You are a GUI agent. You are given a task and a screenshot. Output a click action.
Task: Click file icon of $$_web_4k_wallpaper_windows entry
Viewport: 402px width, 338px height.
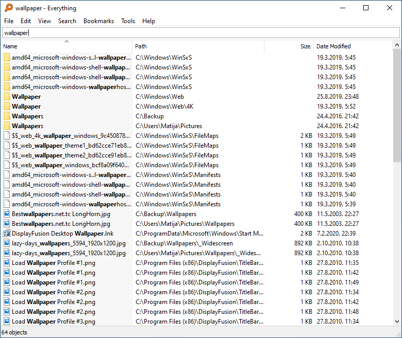(x=7, y=136)
